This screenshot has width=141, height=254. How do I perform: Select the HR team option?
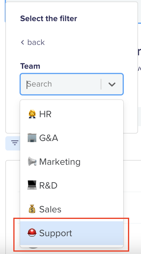[x=72, y=114]
